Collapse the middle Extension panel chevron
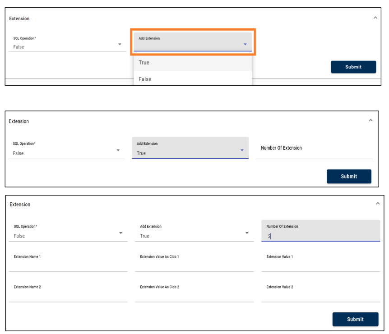The width and height of the screenshot is (389, 334). pos(370,120)
